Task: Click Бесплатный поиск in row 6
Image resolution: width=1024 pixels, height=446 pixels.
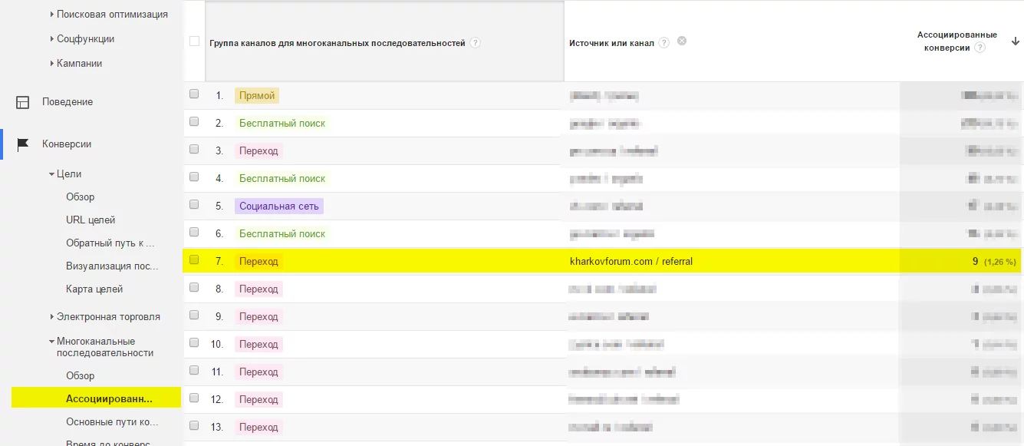Action: coord(282,234)
